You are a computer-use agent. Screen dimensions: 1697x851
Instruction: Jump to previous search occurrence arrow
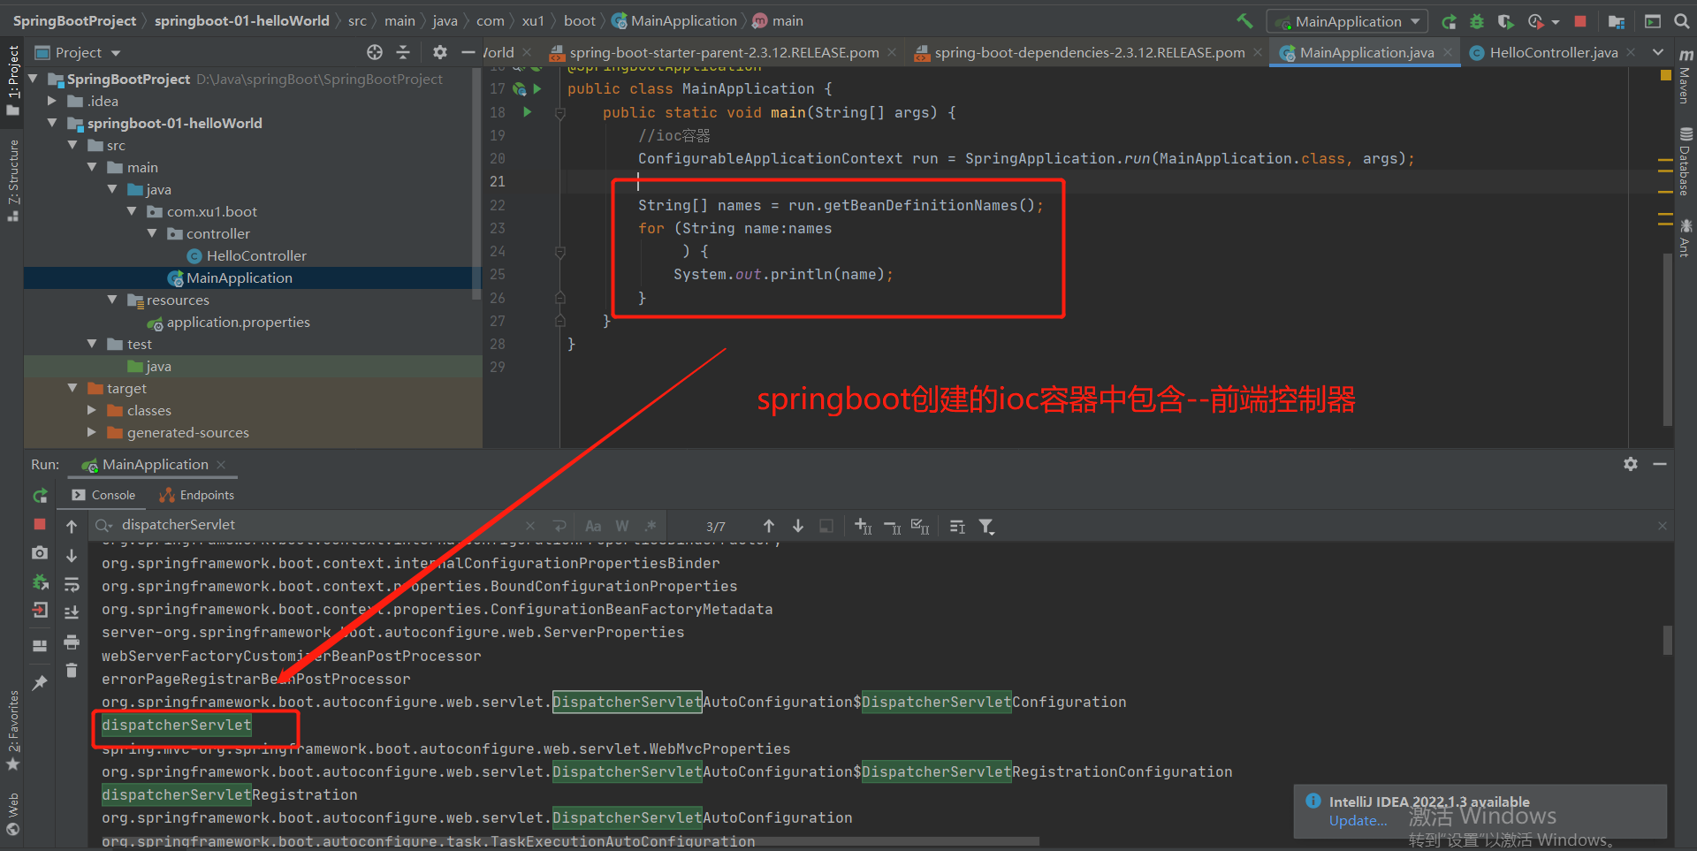tap(769, 526)
